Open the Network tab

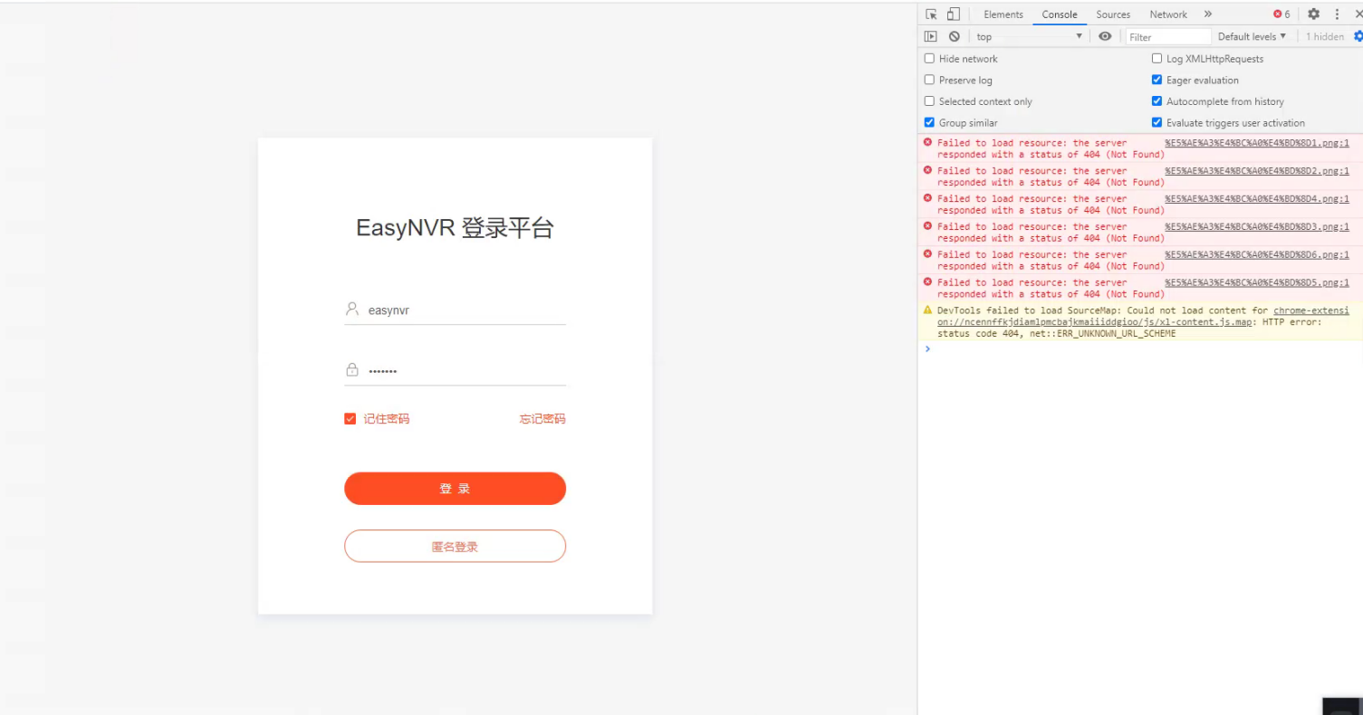(1168, 14)
